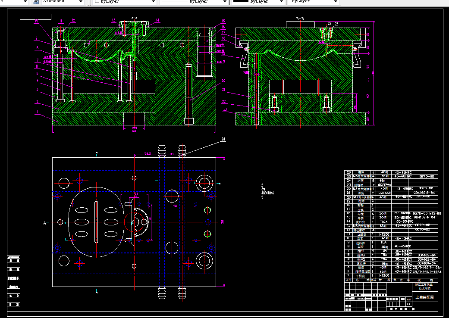Click the style icon left of Standard
Image resolution: width=449 pixels, height=318 pixels.
click(x=36, y=1)
